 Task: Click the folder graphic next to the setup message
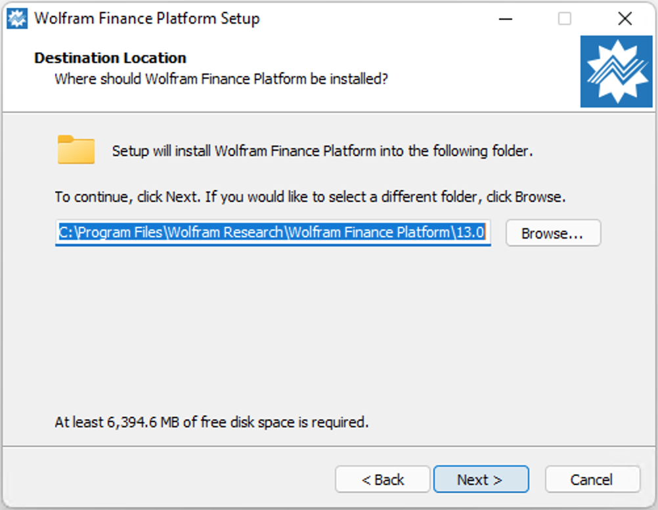pyautogui.click(x=77, y=149)
